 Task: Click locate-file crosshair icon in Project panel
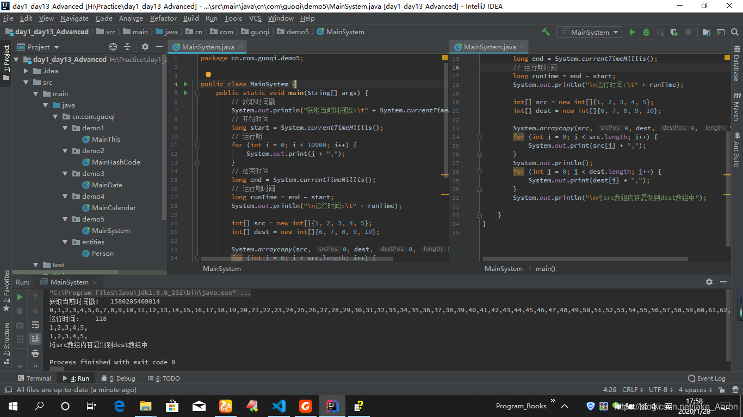point(113,47)
